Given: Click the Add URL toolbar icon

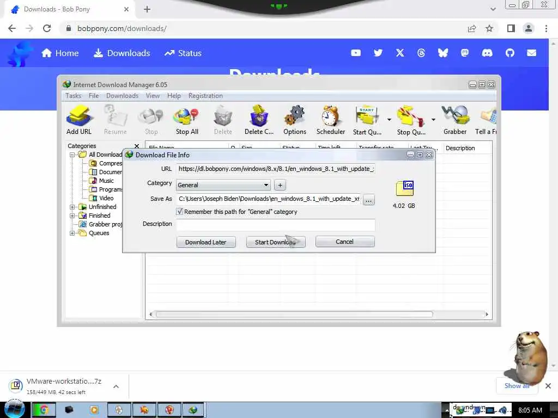Looking at the screenshot, I should [79, 120].
